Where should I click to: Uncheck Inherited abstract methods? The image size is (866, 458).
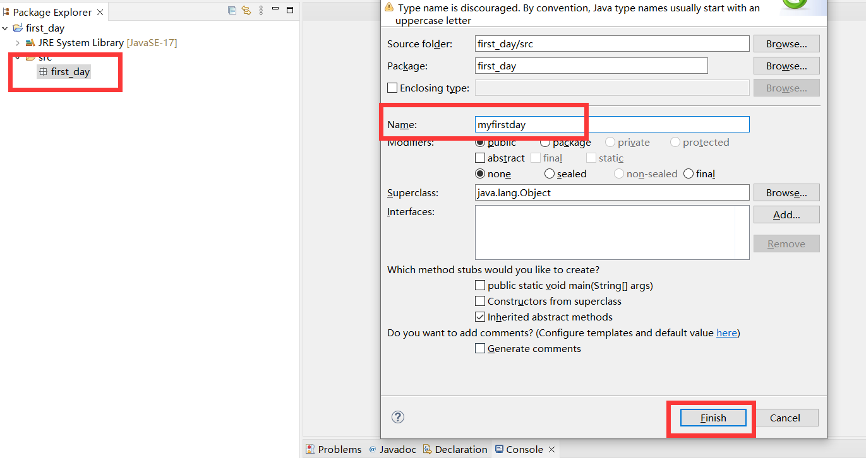480,317
